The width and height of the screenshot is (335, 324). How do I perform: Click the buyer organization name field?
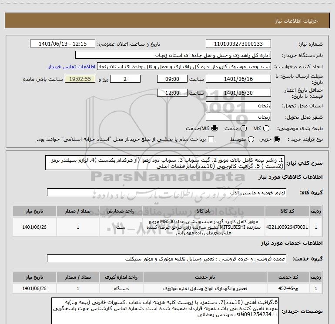click(x=173, y=55)
